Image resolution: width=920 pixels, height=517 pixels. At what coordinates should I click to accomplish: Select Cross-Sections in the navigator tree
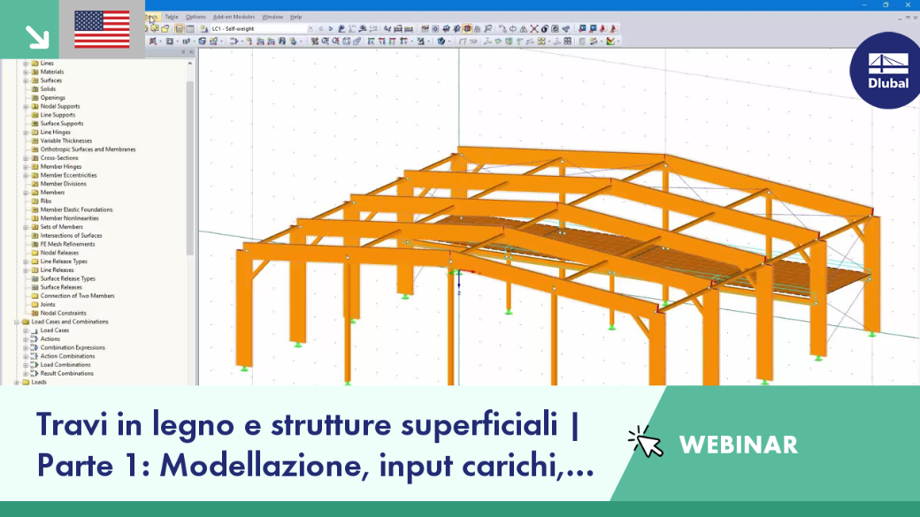tap(59, 158)
